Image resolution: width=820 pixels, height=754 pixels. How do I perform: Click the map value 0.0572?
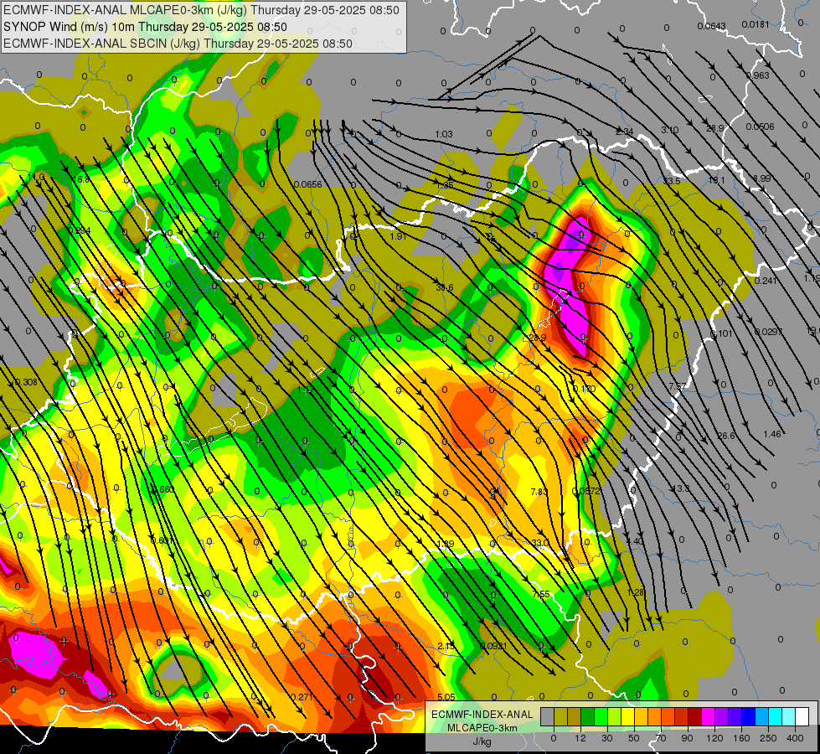(x=585, y=491)
